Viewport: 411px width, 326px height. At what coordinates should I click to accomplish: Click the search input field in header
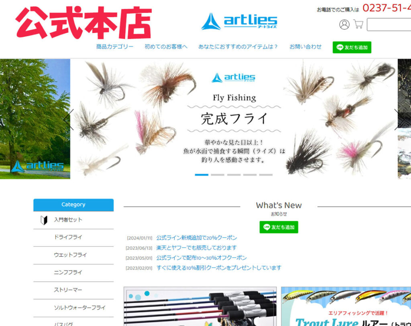click(389, 24)
